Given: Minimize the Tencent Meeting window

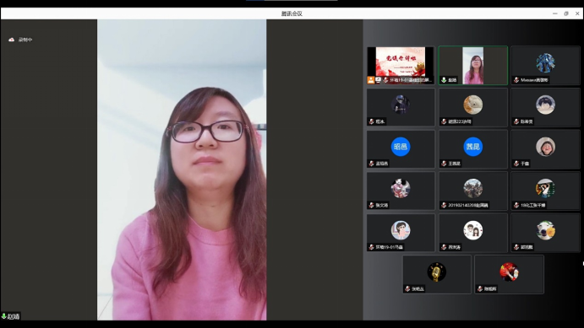Looking at the screenshot, I should pyautogui.click(x=555, y=13).
